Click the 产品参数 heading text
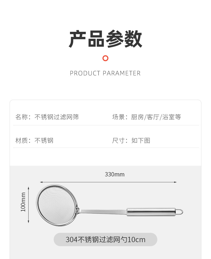The height and width of the screenshot is (259, 211). [x=105, y=39]
